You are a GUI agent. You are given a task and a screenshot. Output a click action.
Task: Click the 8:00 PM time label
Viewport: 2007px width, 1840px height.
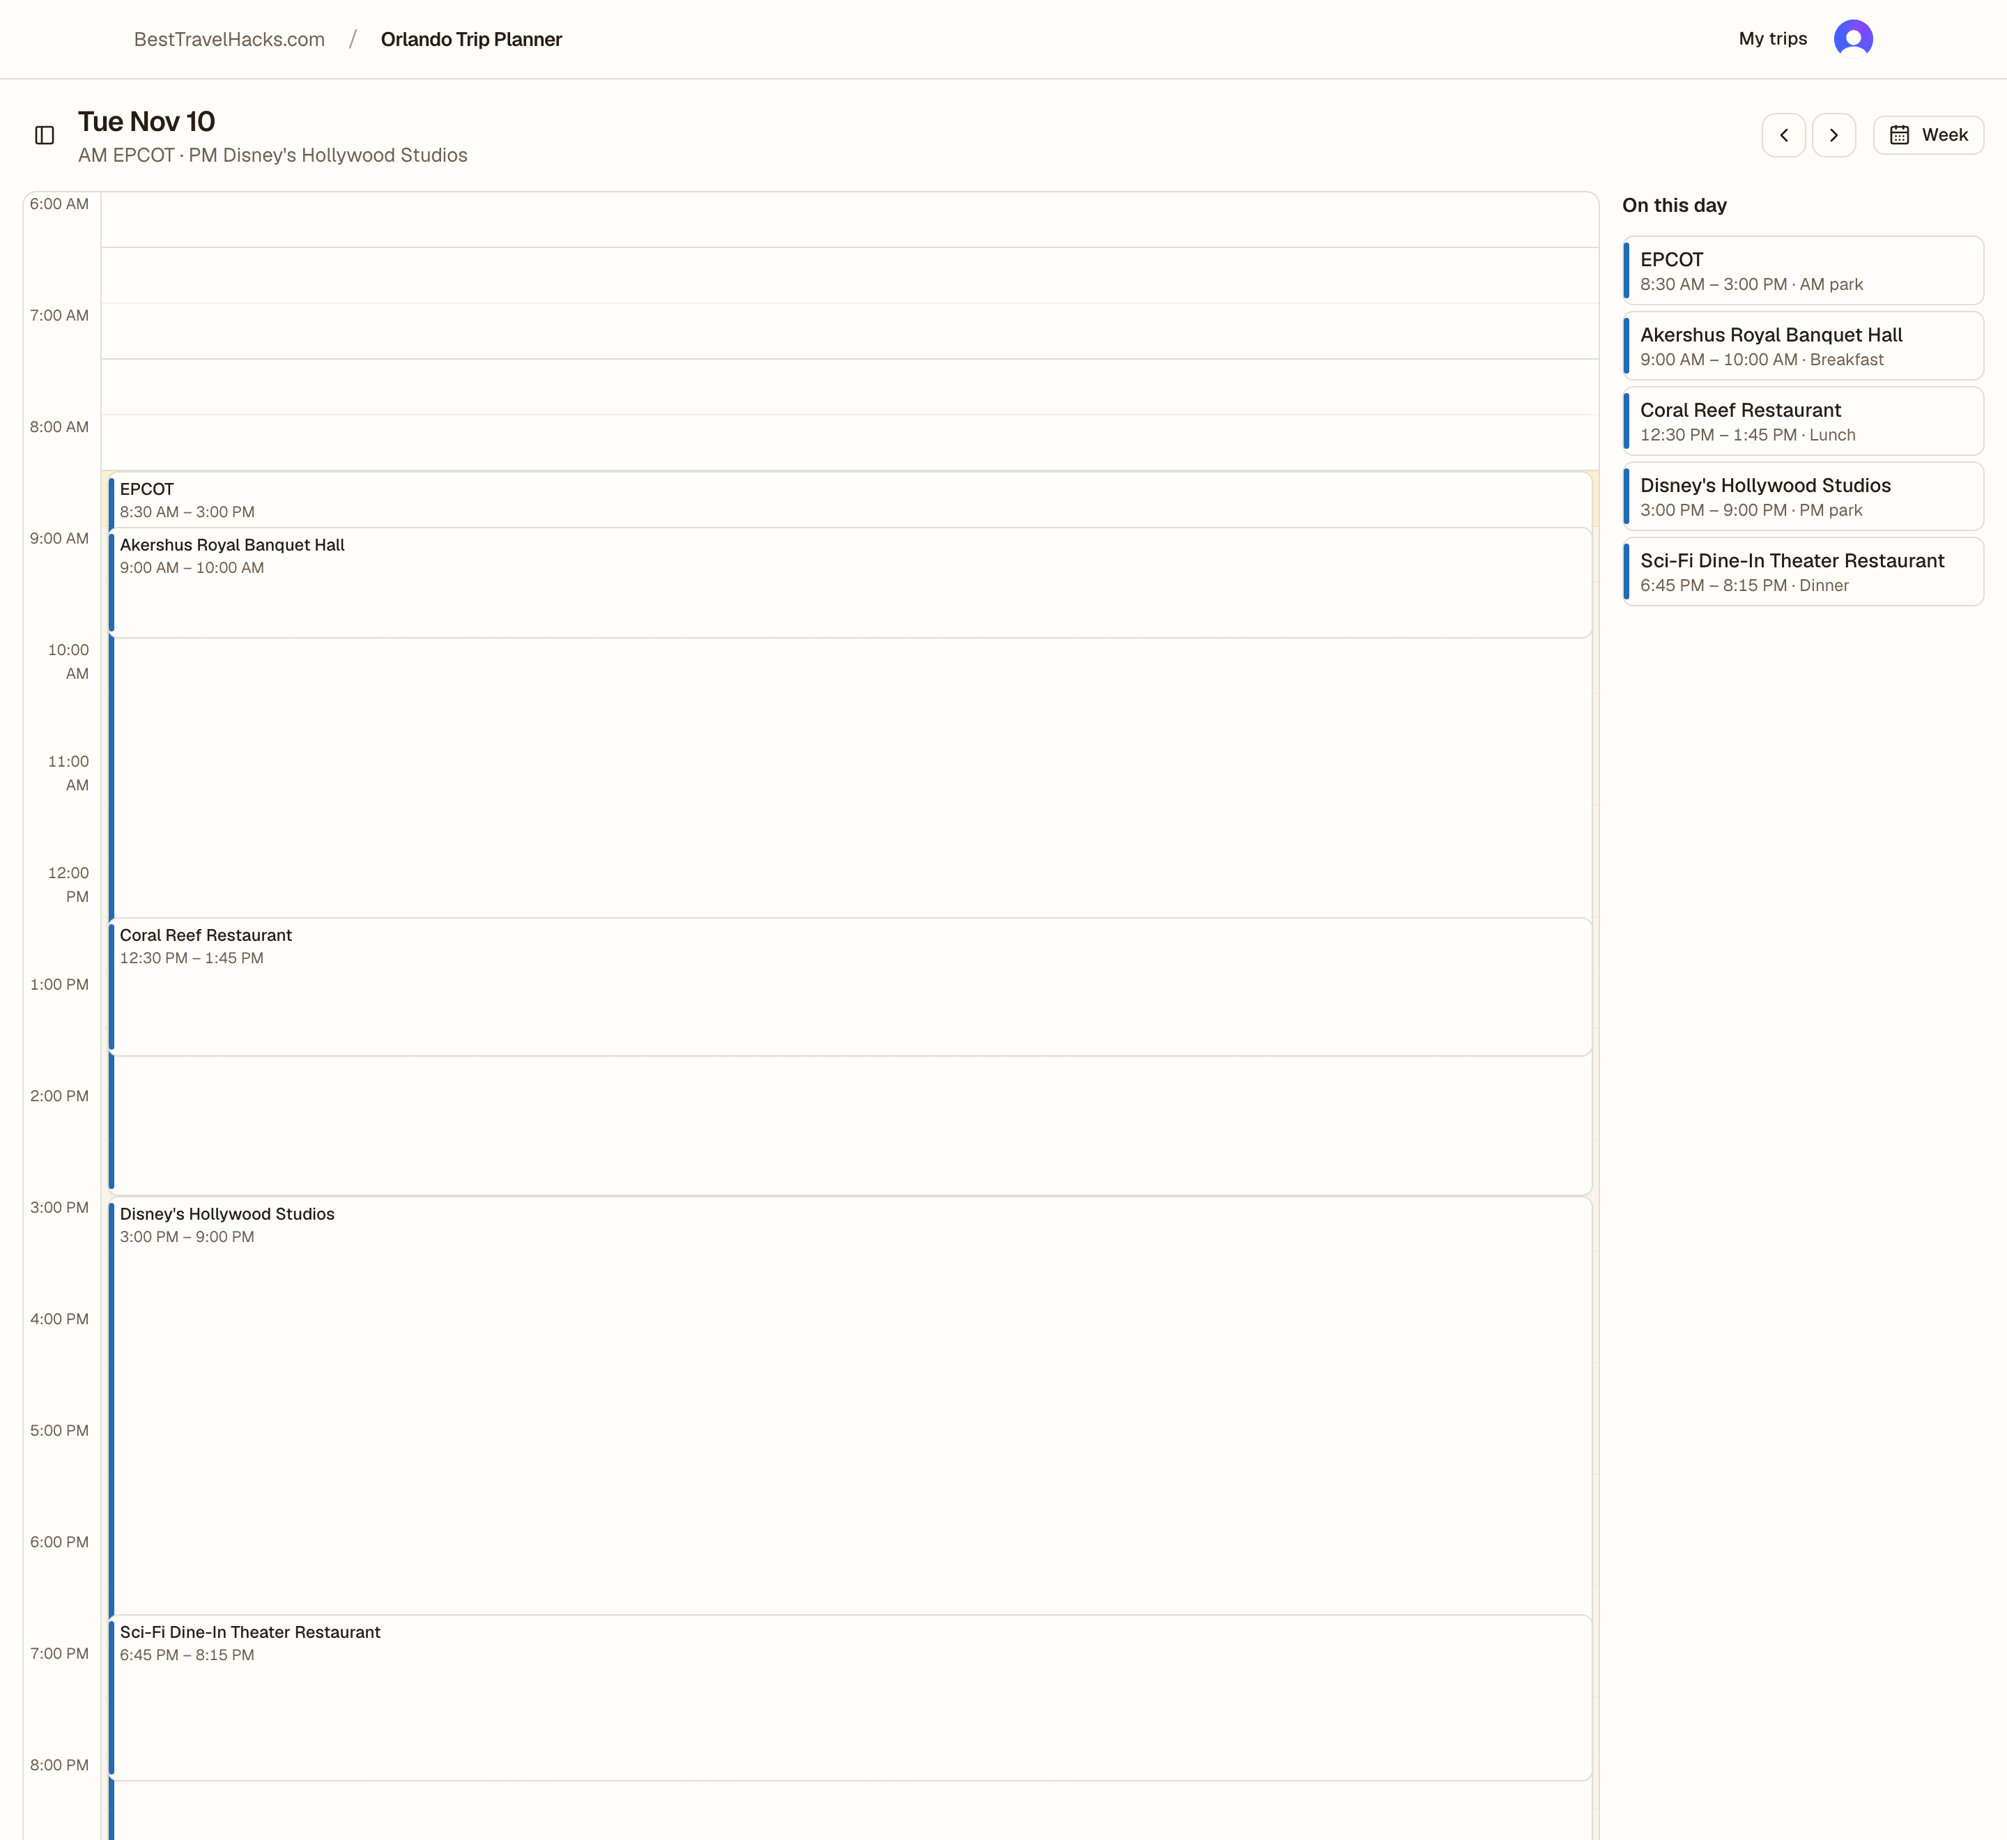59,1765
